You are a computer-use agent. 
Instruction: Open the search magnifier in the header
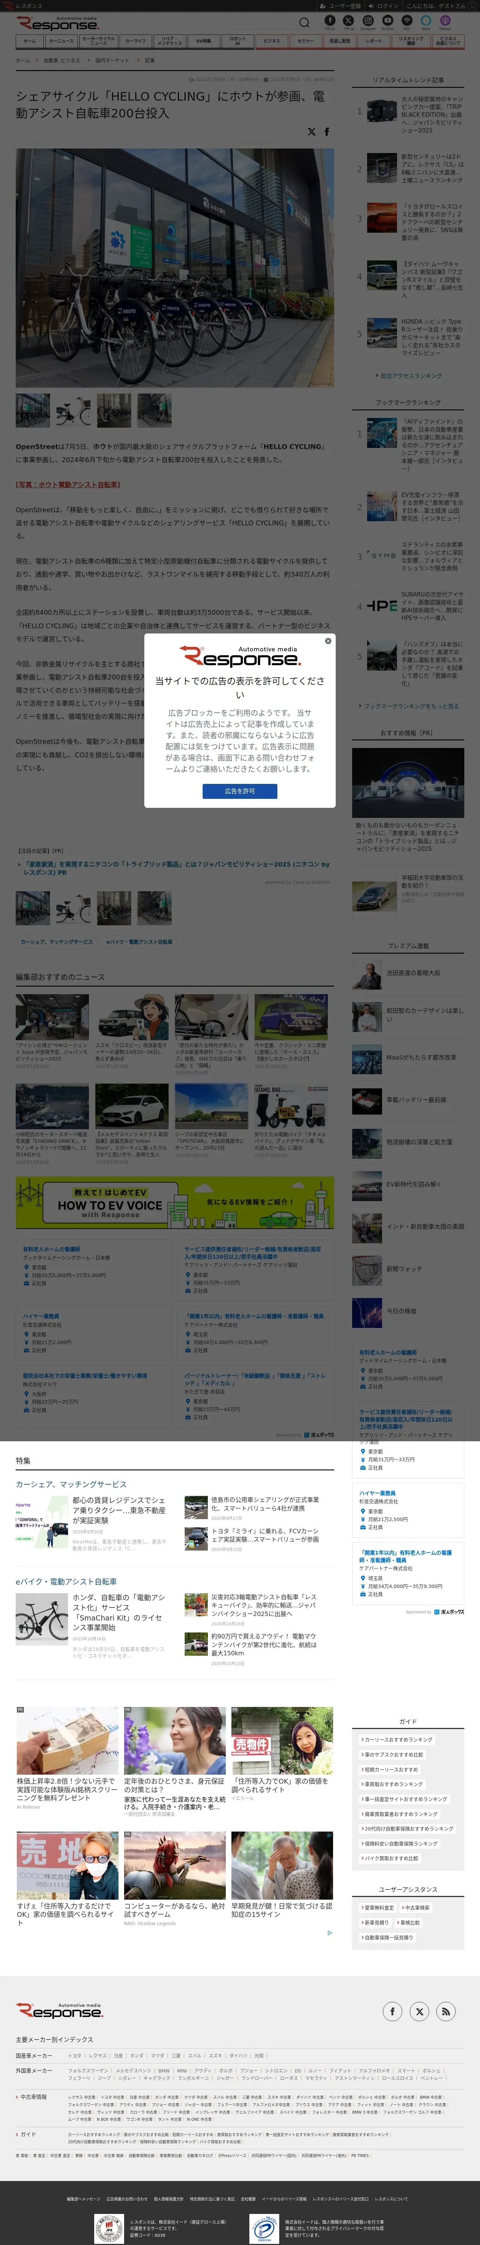pyautogui.click(x=304, y=23)
